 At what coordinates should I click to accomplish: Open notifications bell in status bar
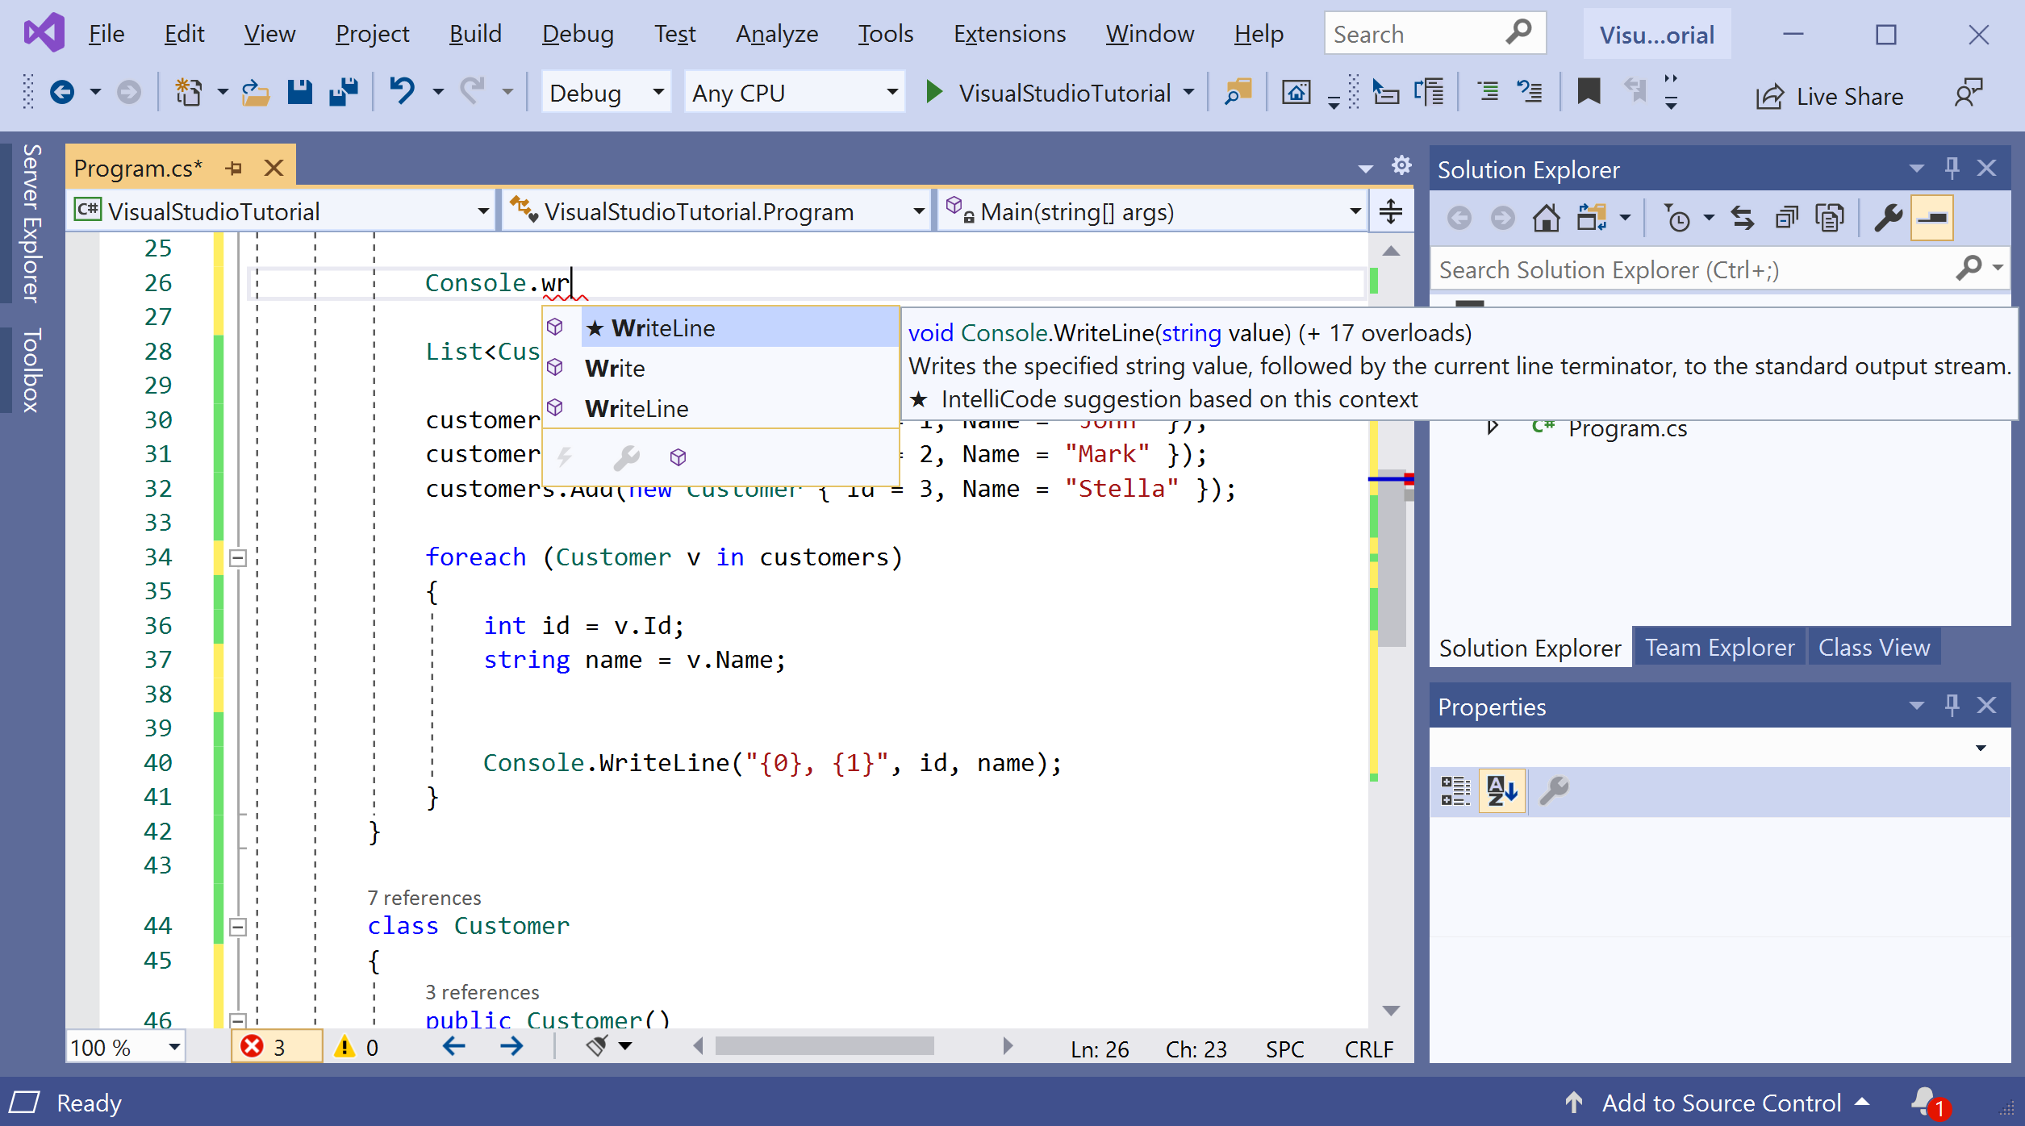(x=1926, y=1102)
